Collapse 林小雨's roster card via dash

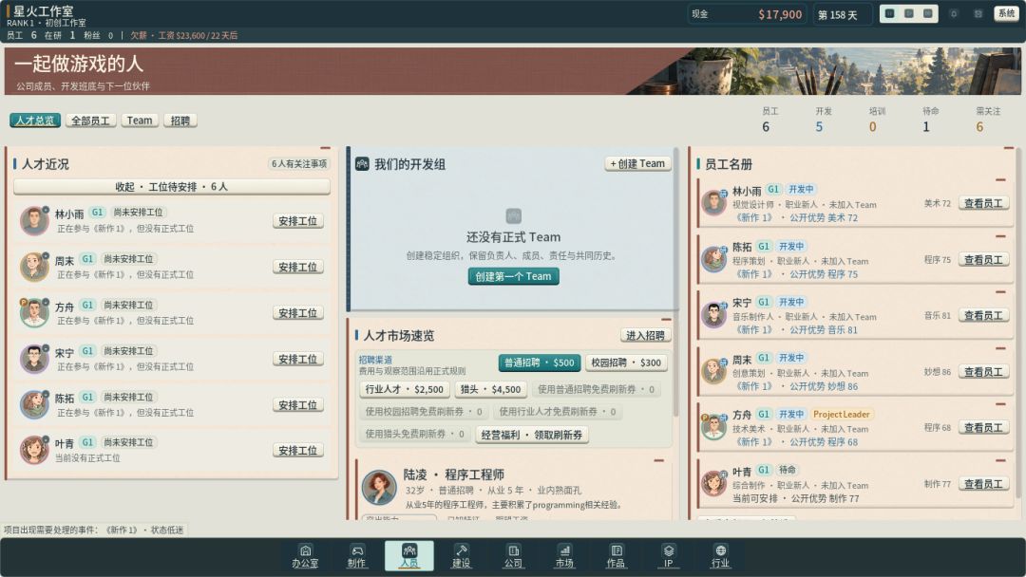pyautogui.click(x=1000, y=180)
